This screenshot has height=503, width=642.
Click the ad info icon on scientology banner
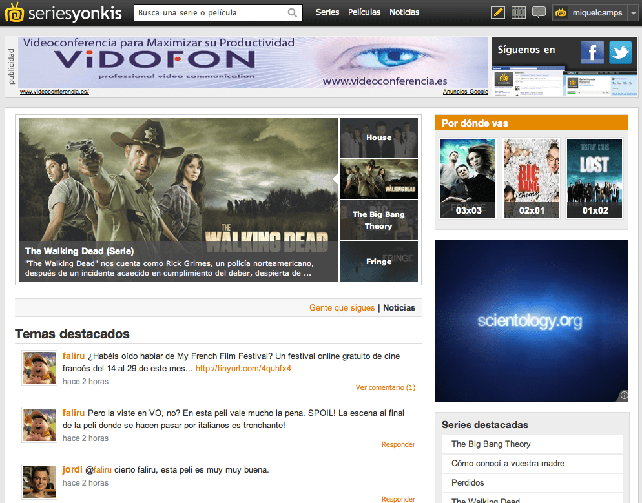623,395
